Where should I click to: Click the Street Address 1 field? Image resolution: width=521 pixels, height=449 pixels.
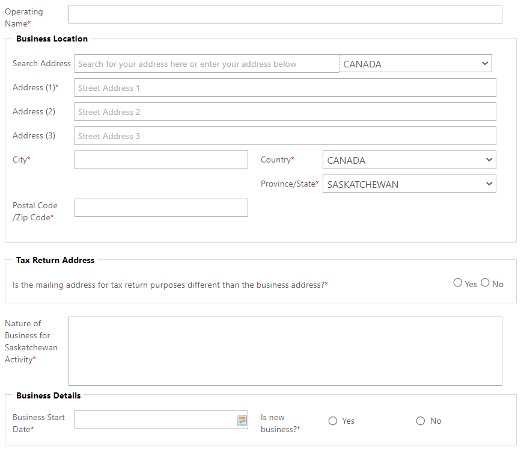pyautogui.click(x=285, y=88)
